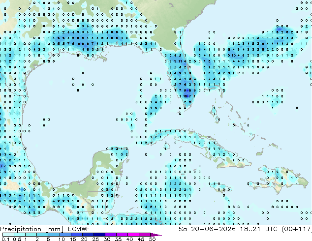312x241 pixels.
Task: Click the '(00+117)' forecast offset text
Action: [x=298, y=229]
